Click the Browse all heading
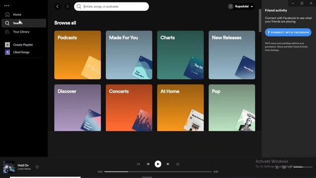 [x=65, y=23]
